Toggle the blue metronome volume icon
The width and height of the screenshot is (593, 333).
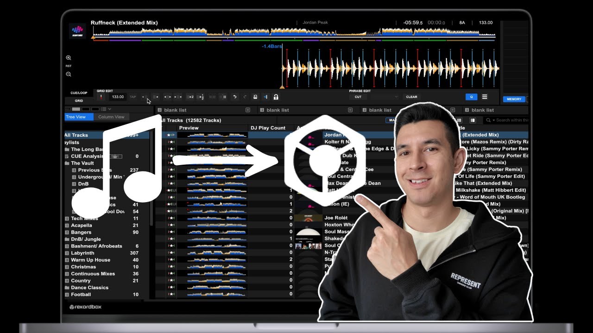click(265, 97)
